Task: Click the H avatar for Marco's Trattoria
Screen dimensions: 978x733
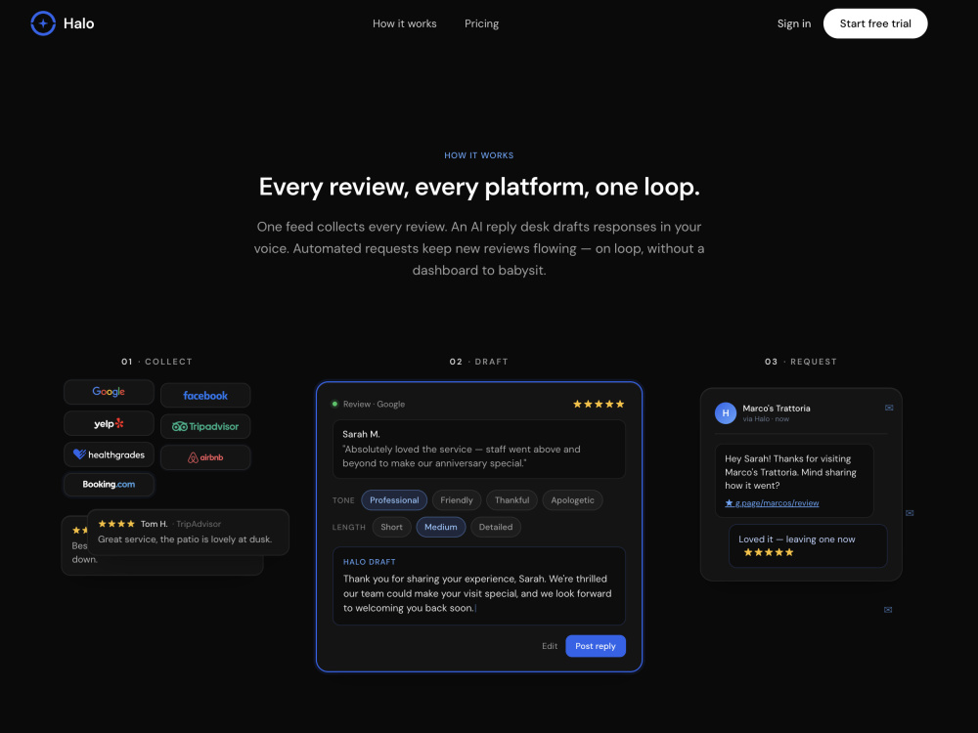Action: click(726, 412)
